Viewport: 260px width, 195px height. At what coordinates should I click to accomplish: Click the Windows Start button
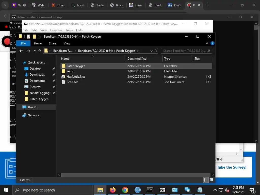pyautogui.click(x=6, y=190)
